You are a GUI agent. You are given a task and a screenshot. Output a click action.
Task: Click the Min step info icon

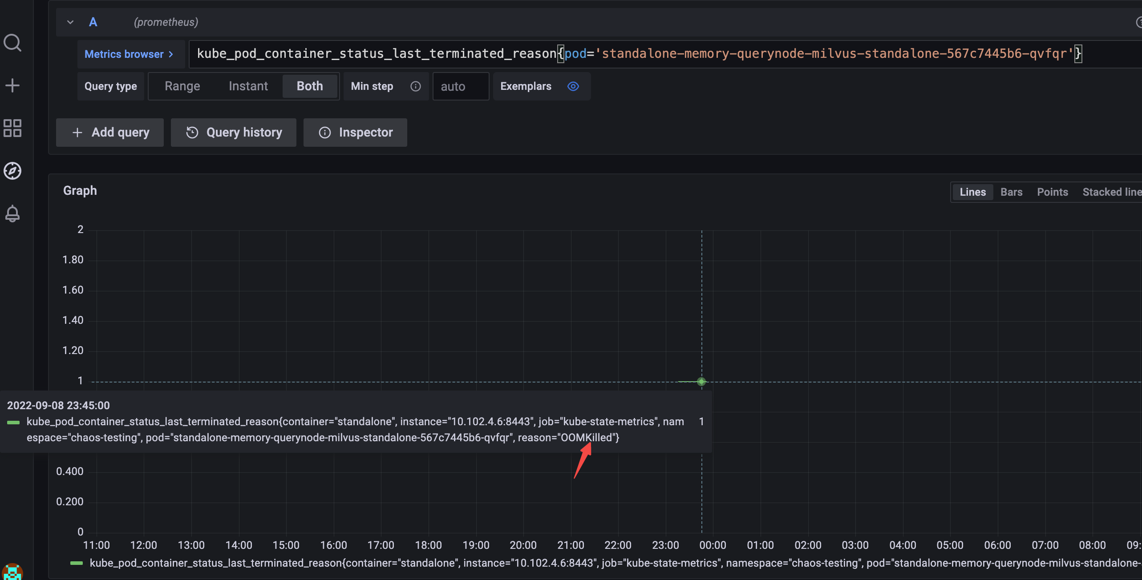pos(415,86)
